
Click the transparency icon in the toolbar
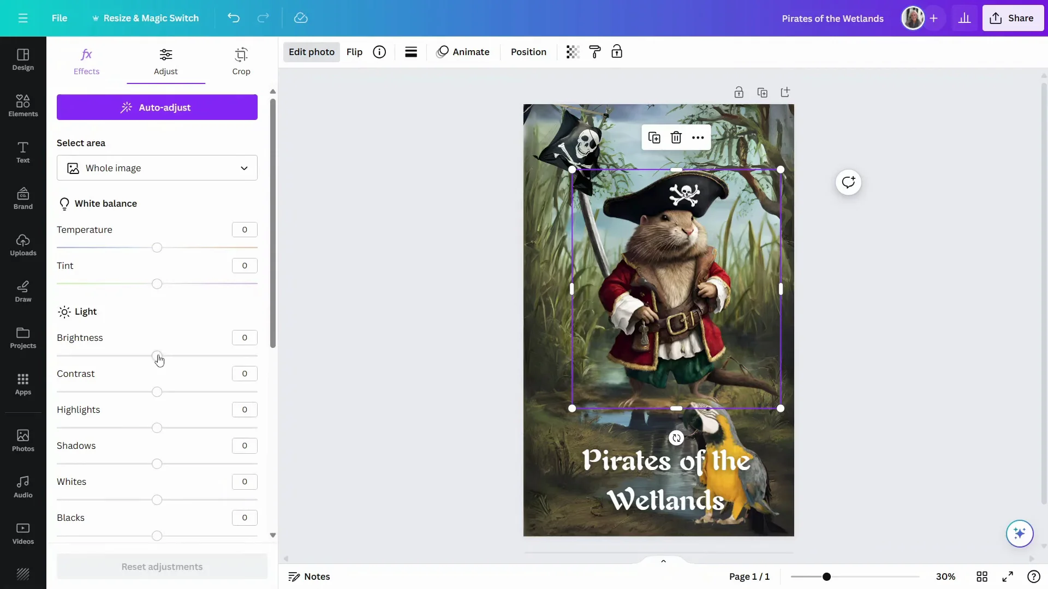(x=571, y=52)
